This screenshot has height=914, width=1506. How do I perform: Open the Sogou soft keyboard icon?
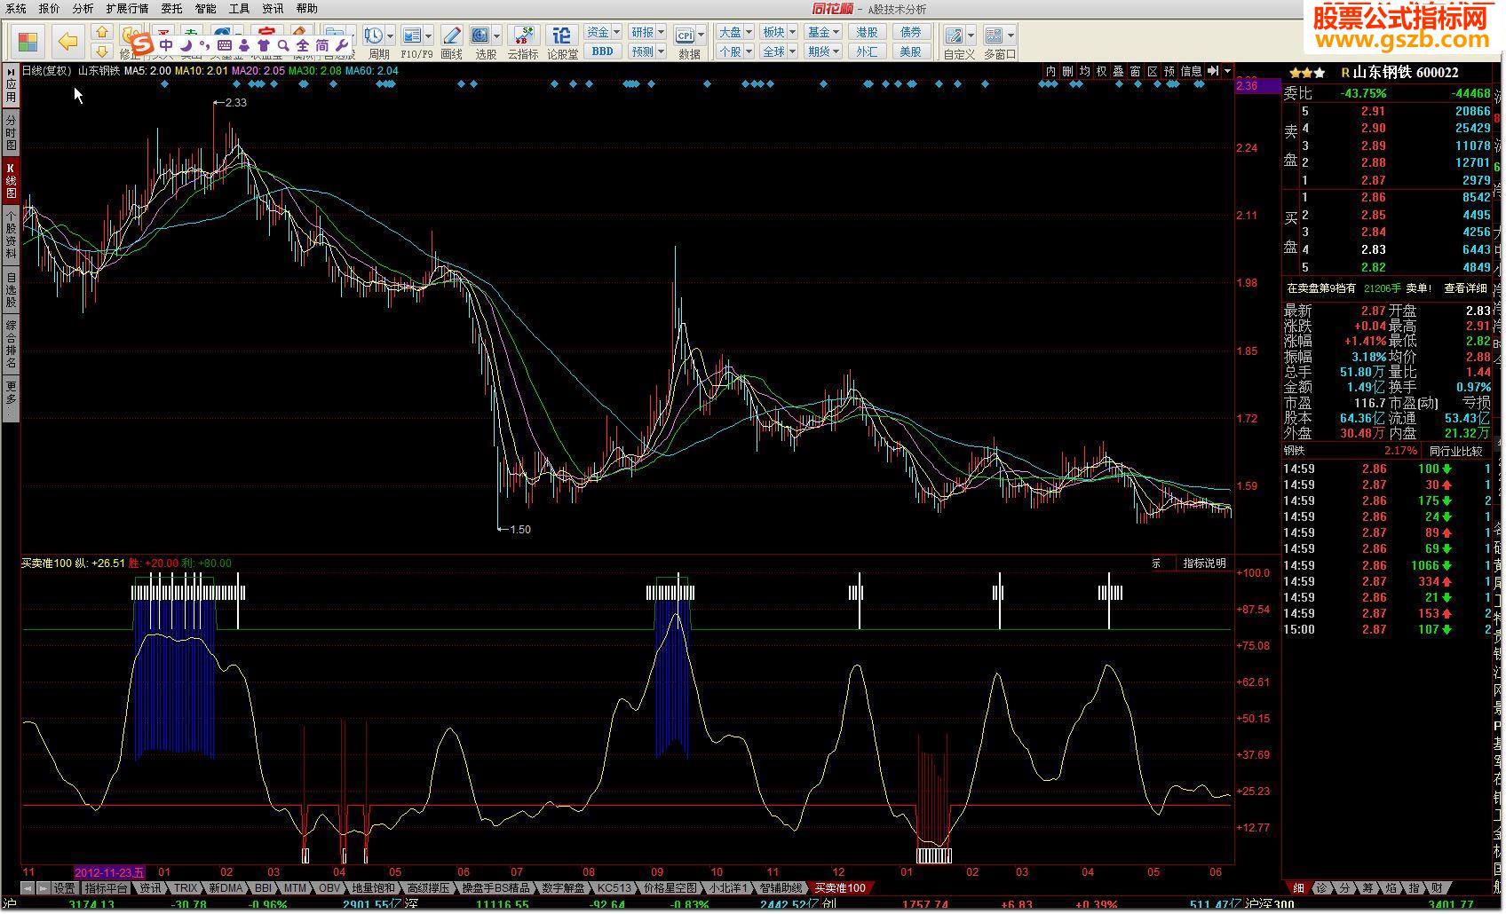[x=224, y=44]
